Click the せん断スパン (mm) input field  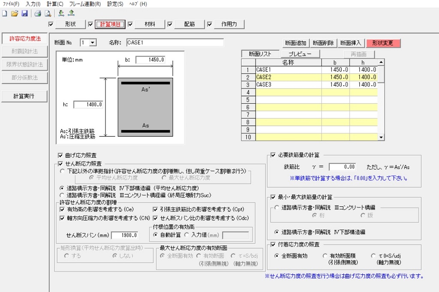125,235
